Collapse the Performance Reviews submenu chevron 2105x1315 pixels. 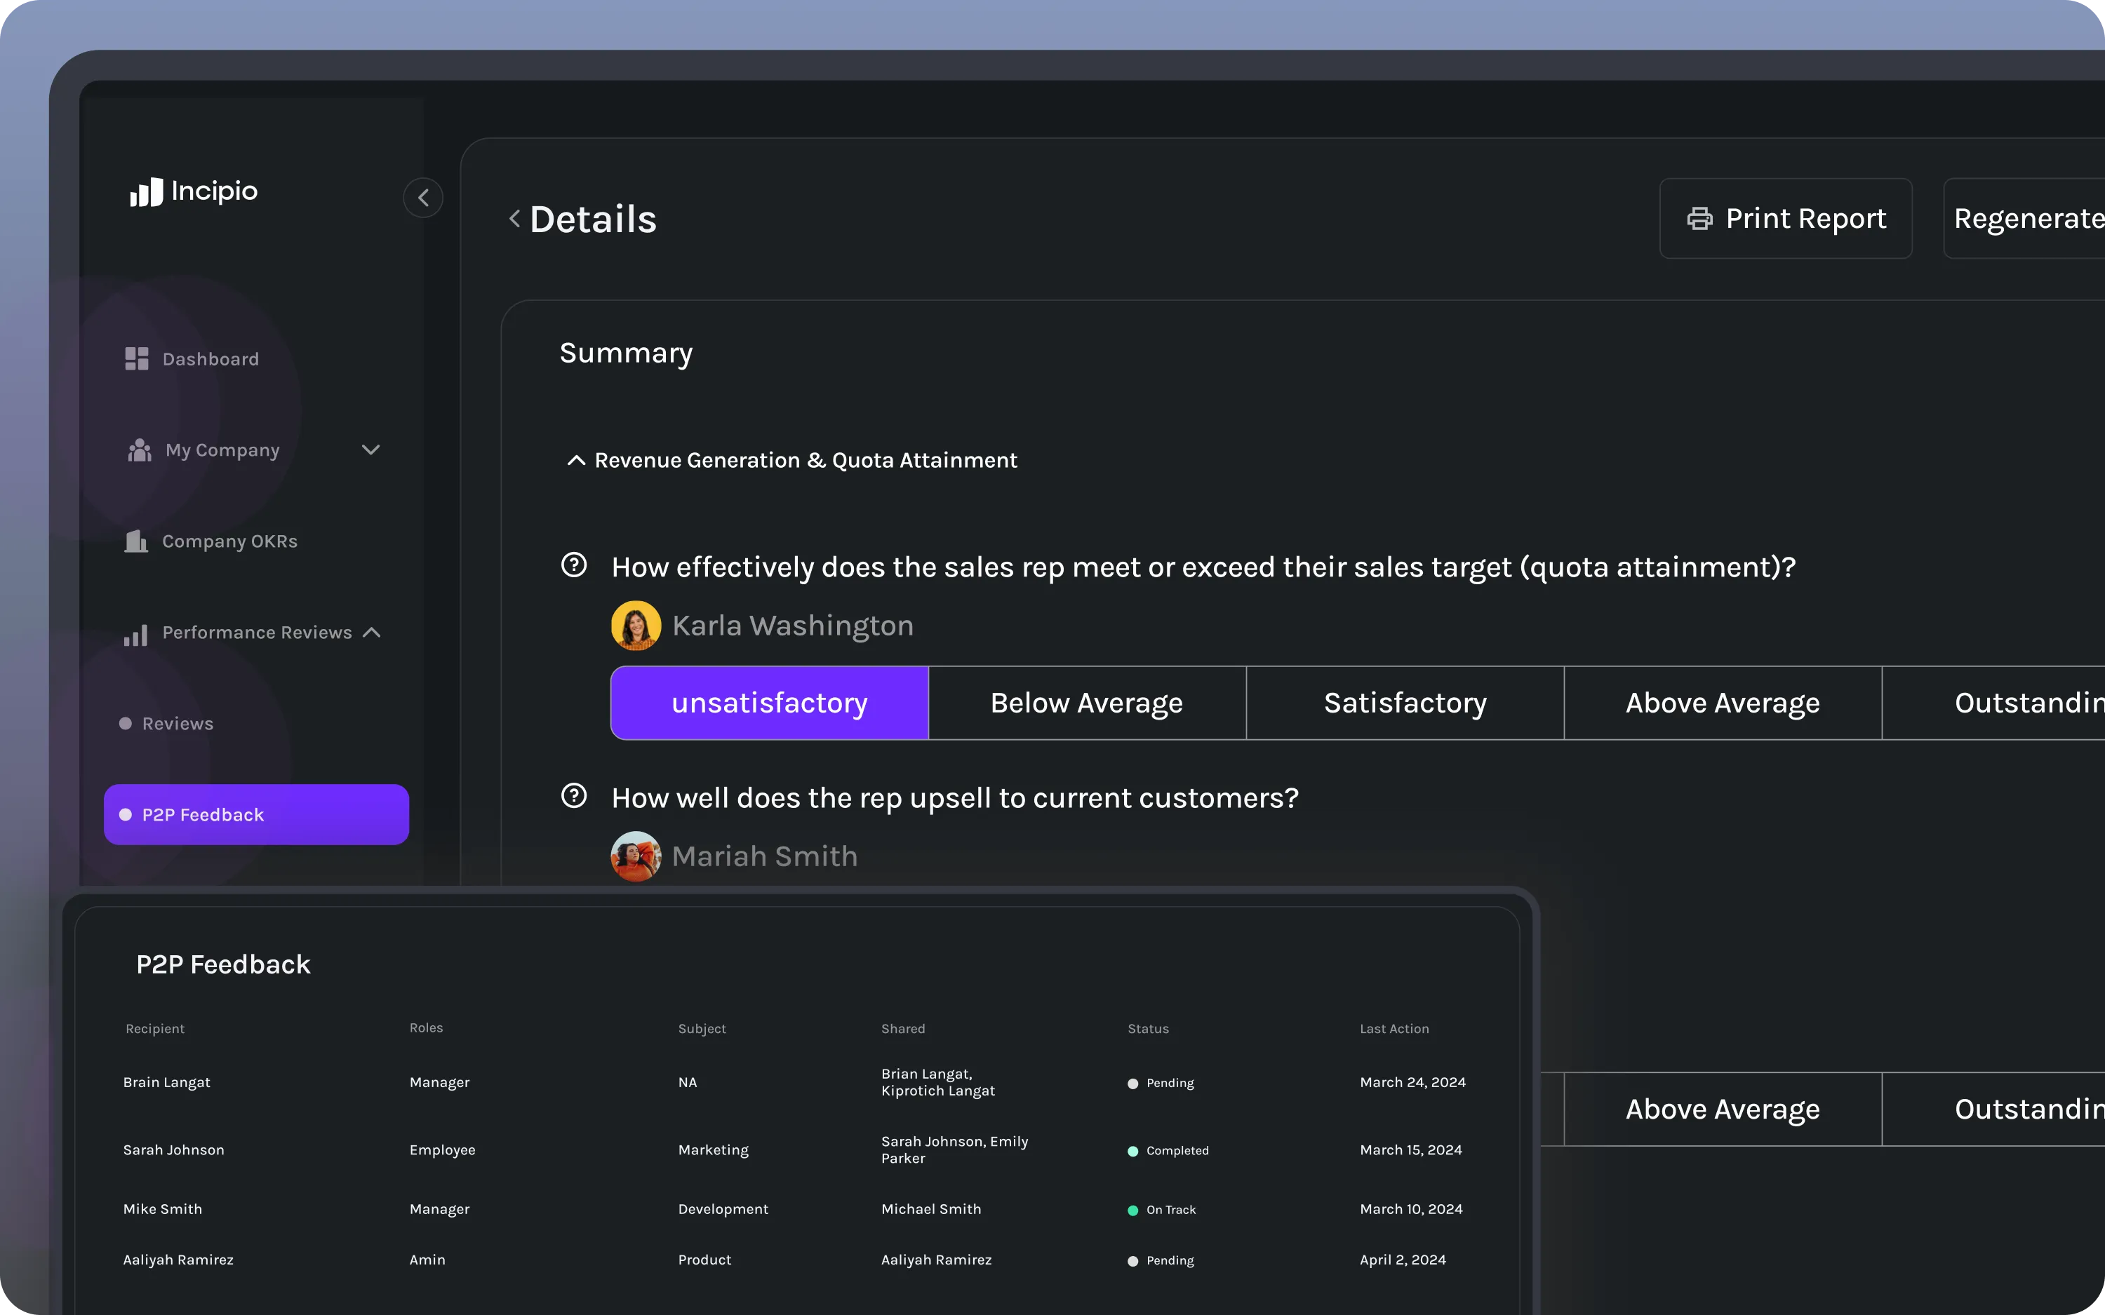click(373, 633)
